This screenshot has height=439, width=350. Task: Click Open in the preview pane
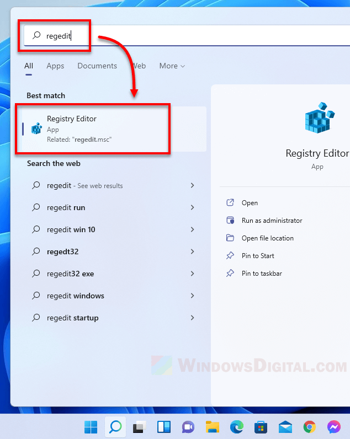250,203
